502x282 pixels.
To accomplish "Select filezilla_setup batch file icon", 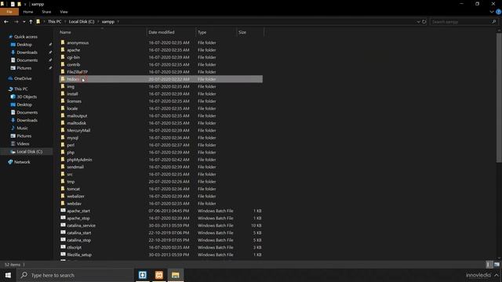I will coord(63,255).
